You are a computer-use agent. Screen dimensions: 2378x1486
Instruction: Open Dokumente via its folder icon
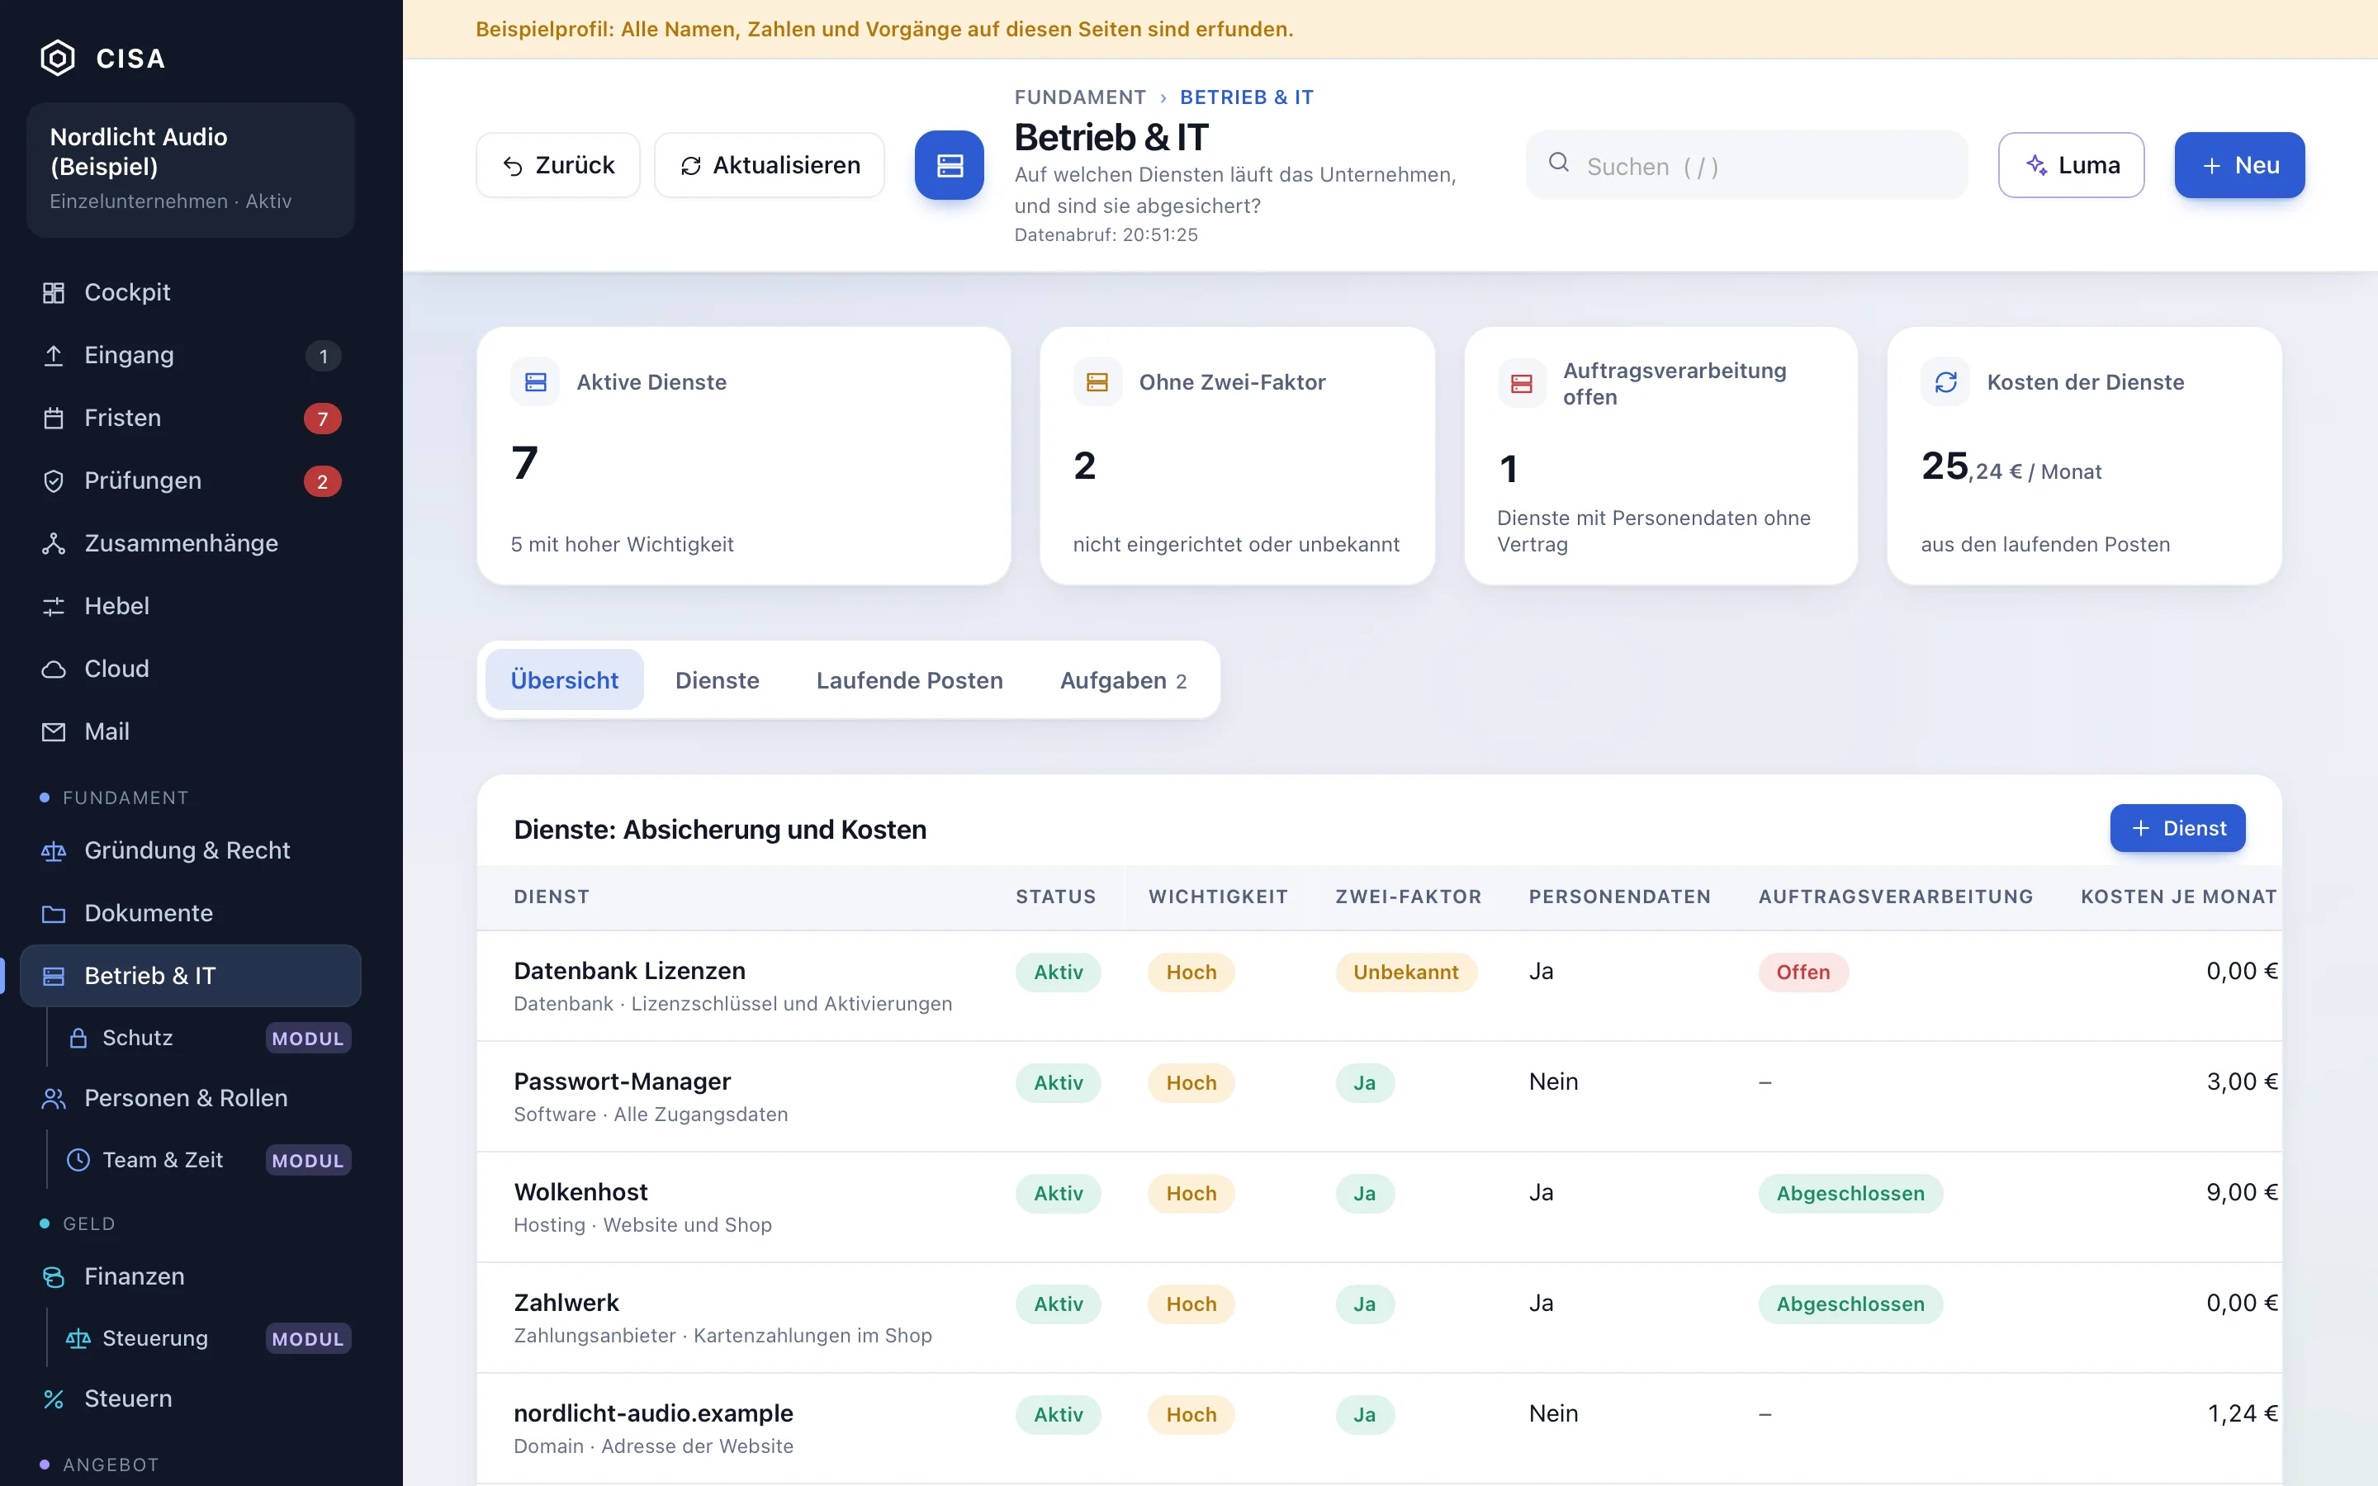point(54,914)
